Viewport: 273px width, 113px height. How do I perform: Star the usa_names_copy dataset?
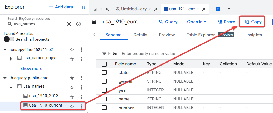click(72, 59)
